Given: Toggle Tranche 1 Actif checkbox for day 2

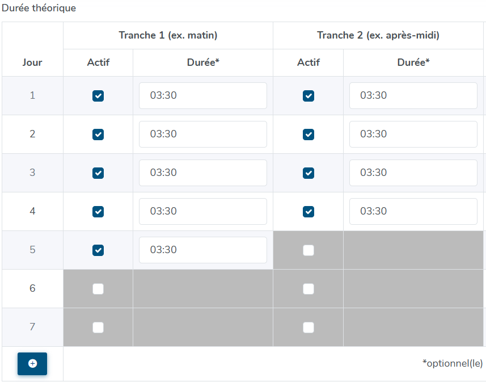Looking at the screenshot, I should pos(98,135).
